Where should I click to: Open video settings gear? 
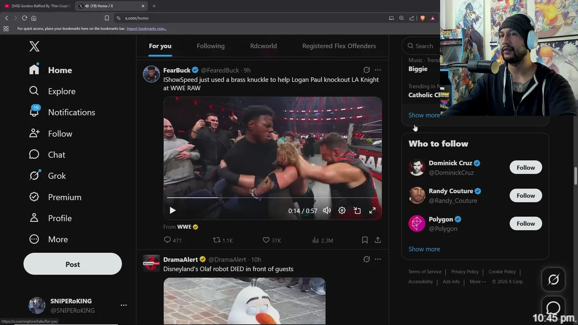[342, 210]
